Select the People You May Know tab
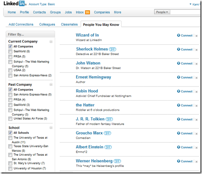 pyautogui.click(x=101, y=25)
